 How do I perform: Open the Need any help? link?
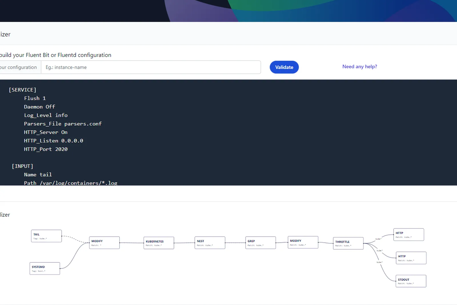[360, 67]
